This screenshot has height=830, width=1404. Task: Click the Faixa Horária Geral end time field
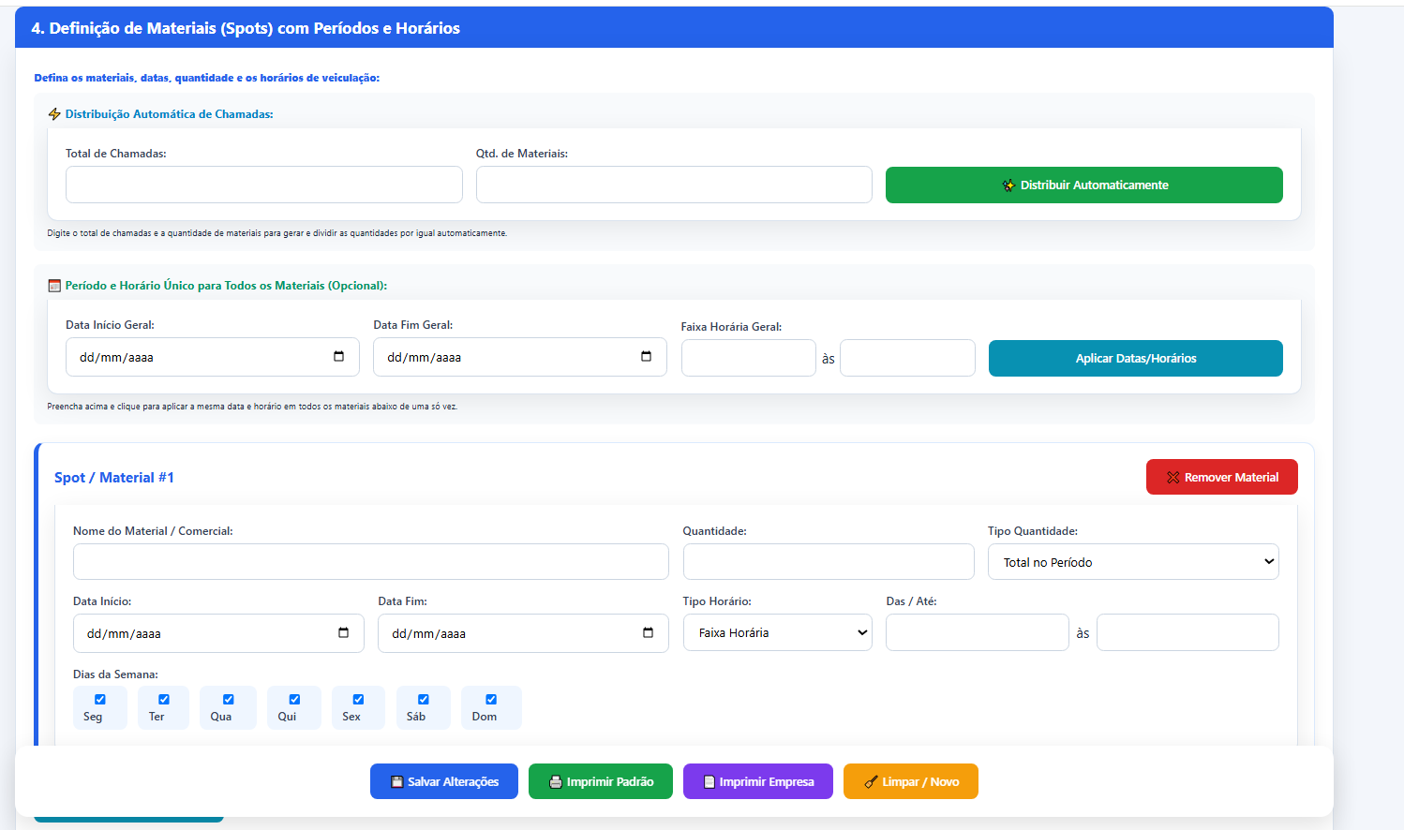coord(907,358)
